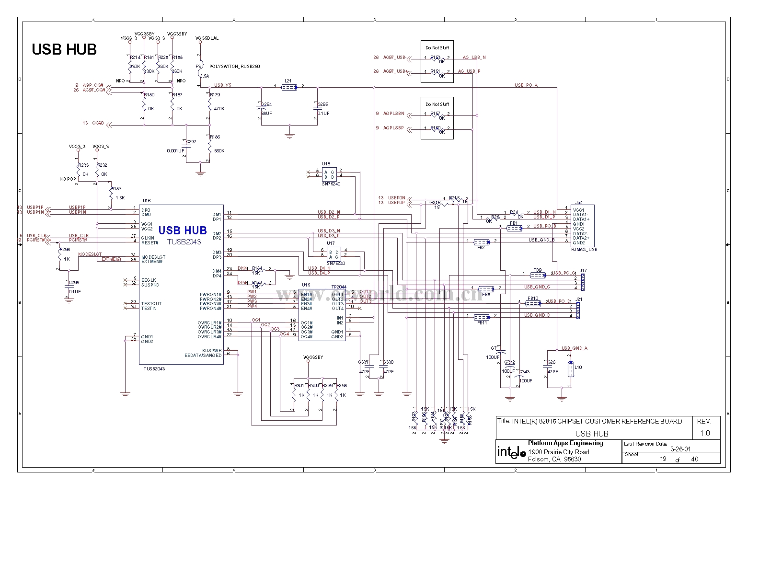
Task: Select the USB_V5 net label
Action: 222,85
